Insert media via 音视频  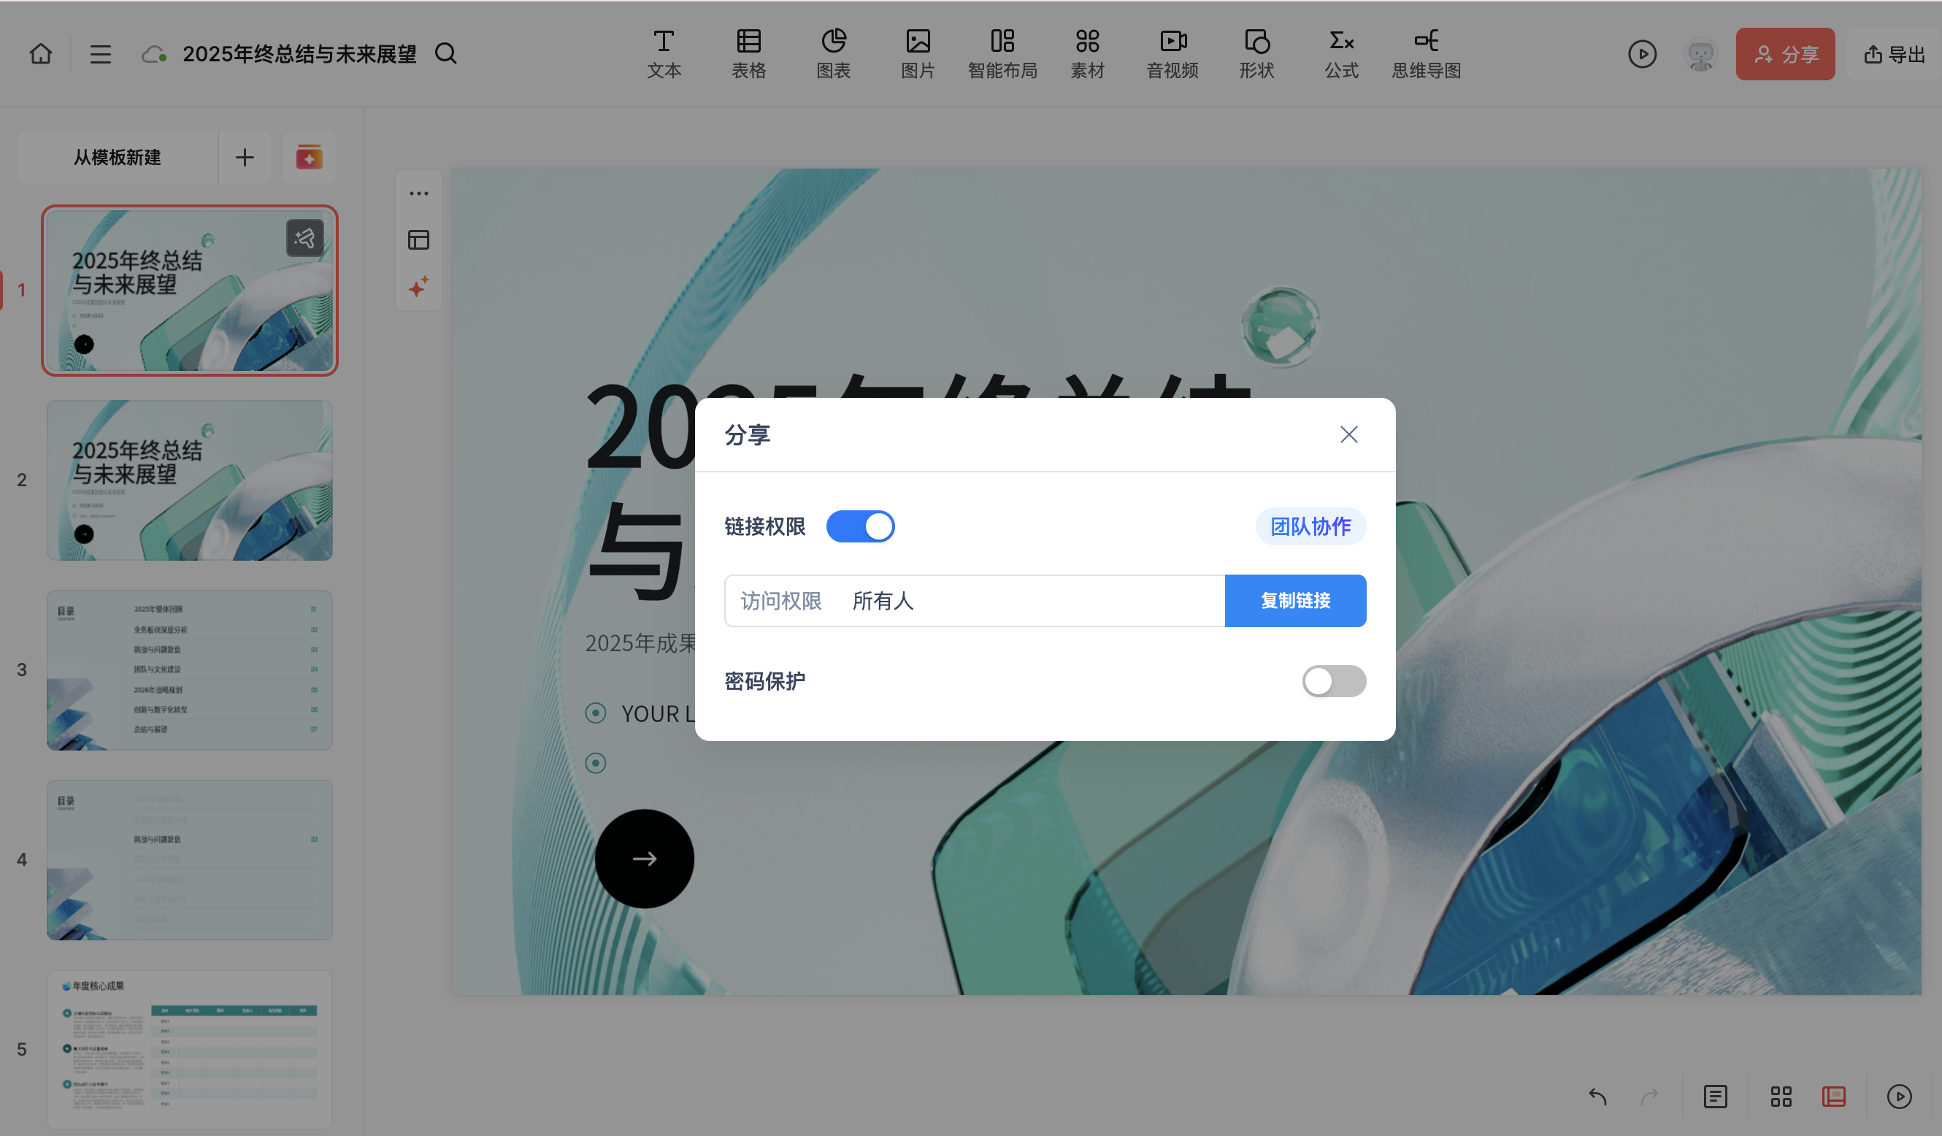point(1173,54)
